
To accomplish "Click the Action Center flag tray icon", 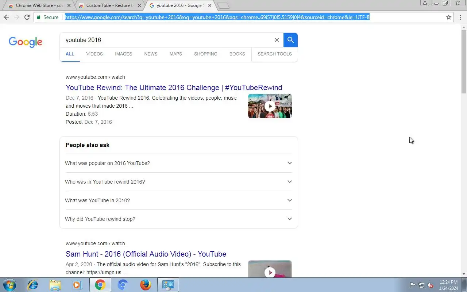I will (412, 285).
